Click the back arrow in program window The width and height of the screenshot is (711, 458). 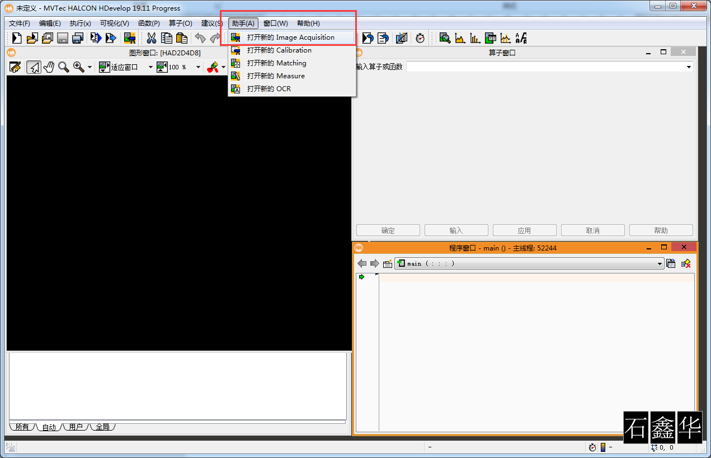pyautogui.click(x=362, y=263)
